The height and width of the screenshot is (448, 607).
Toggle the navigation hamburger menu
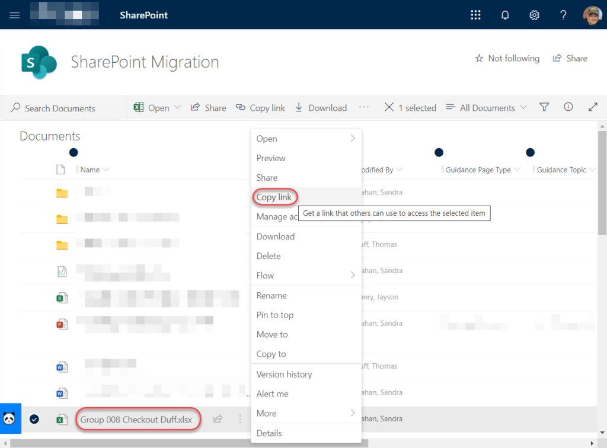click(x=14, y=15)
